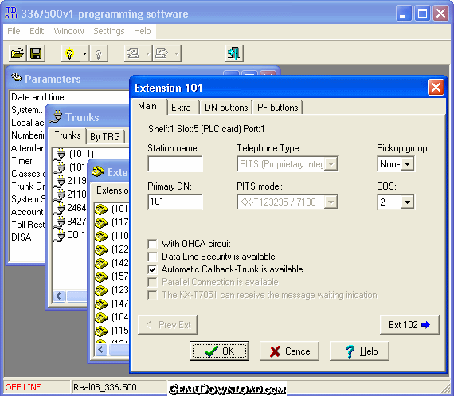Click the Station name input field
This screenshot has height=396, width=454.
[175, 164]
